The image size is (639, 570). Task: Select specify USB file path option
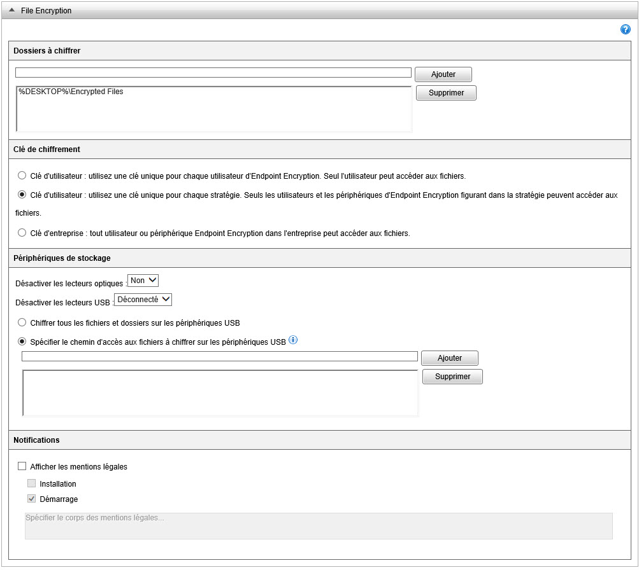pos(22,341)
